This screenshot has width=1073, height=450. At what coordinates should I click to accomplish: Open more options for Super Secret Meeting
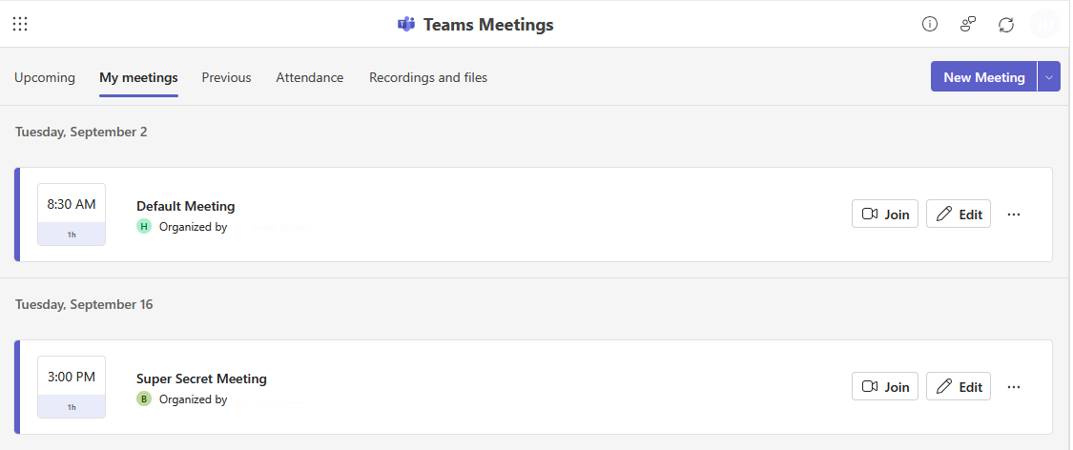tap(1014, 386)
